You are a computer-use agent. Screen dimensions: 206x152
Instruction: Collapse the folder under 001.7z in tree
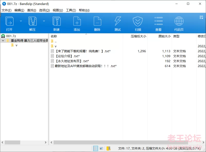(3, 41)
